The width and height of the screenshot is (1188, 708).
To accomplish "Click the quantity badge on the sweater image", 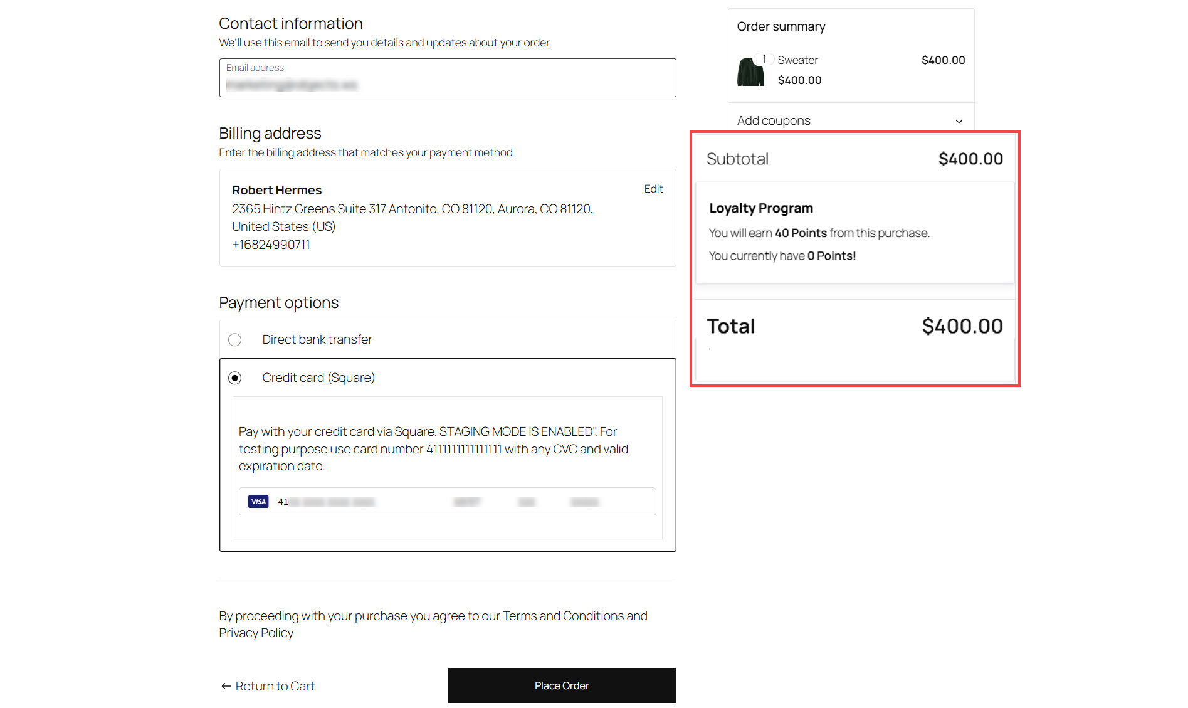I will click(x=764, y=59).
